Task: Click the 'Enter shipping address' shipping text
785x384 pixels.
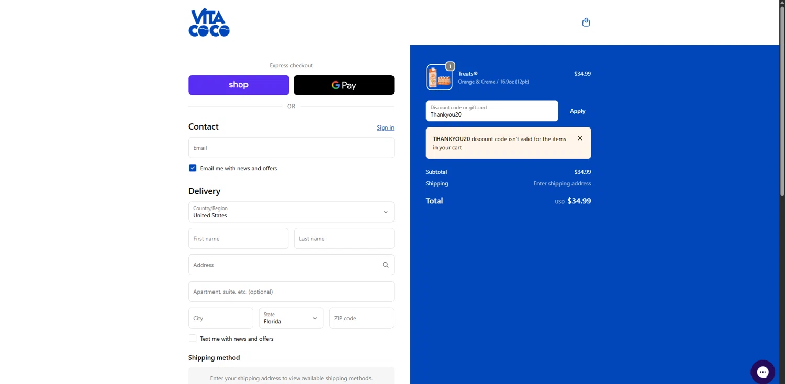Action: click(562, 183)
